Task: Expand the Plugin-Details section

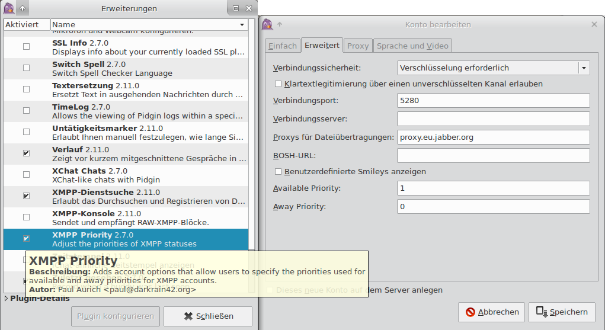Action: pos(7,299)
